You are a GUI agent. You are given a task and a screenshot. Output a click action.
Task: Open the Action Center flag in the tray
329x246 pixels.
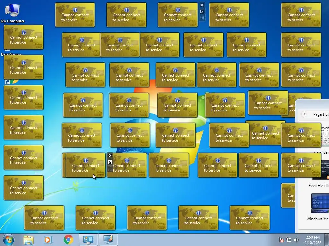pos(281,240)
